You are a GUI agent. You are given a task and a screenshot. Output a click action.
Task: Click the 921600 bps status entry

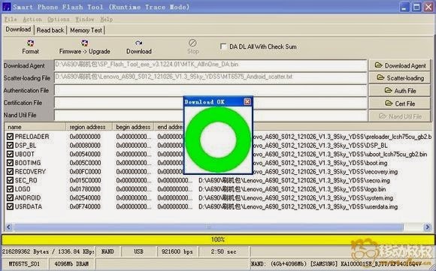(177, 251)
